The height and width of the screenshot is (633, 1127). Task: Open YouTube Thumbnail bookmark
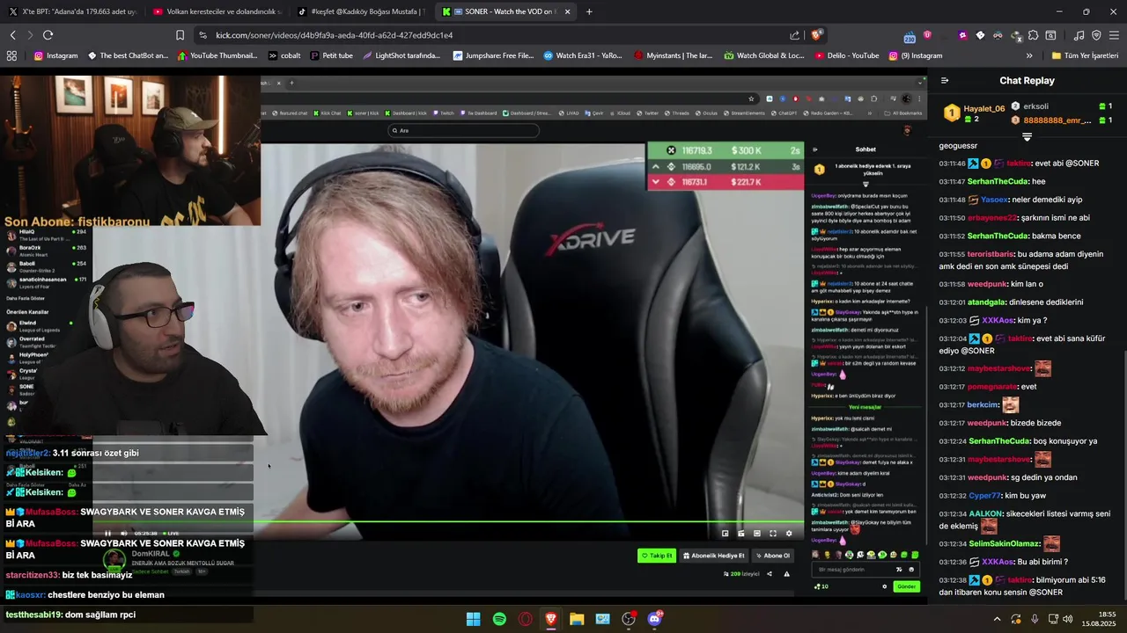(217, 55)
